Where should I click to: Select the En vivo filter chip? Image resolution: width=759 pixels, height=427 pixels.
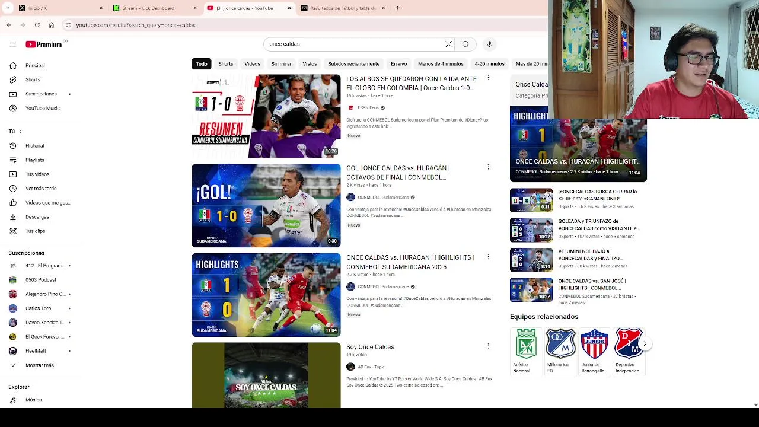pyautogui.click(x=398, y=63)
